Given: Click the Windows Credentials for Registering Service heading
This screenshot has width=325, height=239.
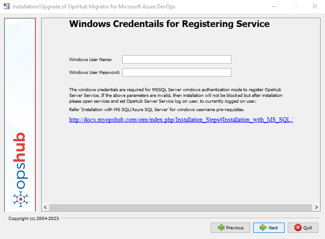Looking at the screenshot, I should coord(169,24).
